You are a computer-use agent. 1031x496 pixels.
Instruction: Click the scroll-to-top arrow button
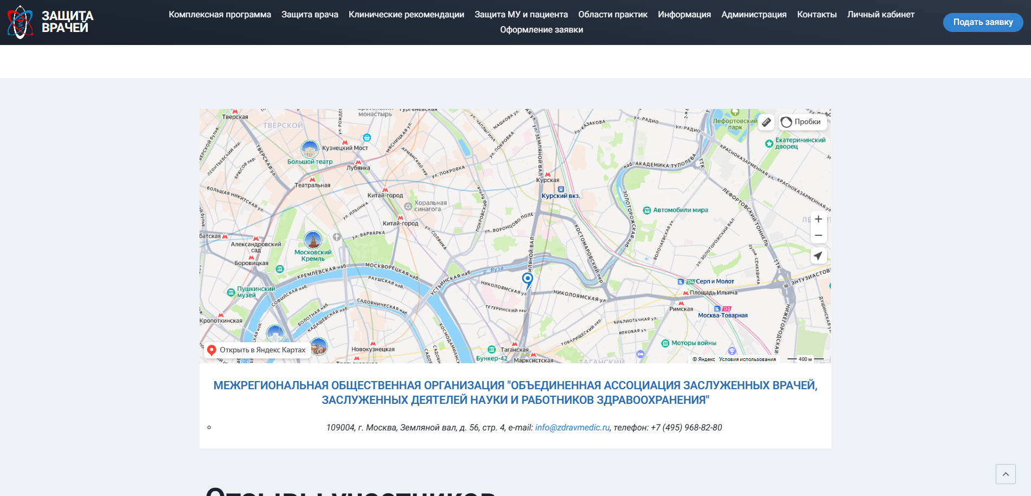(1007, 474)
